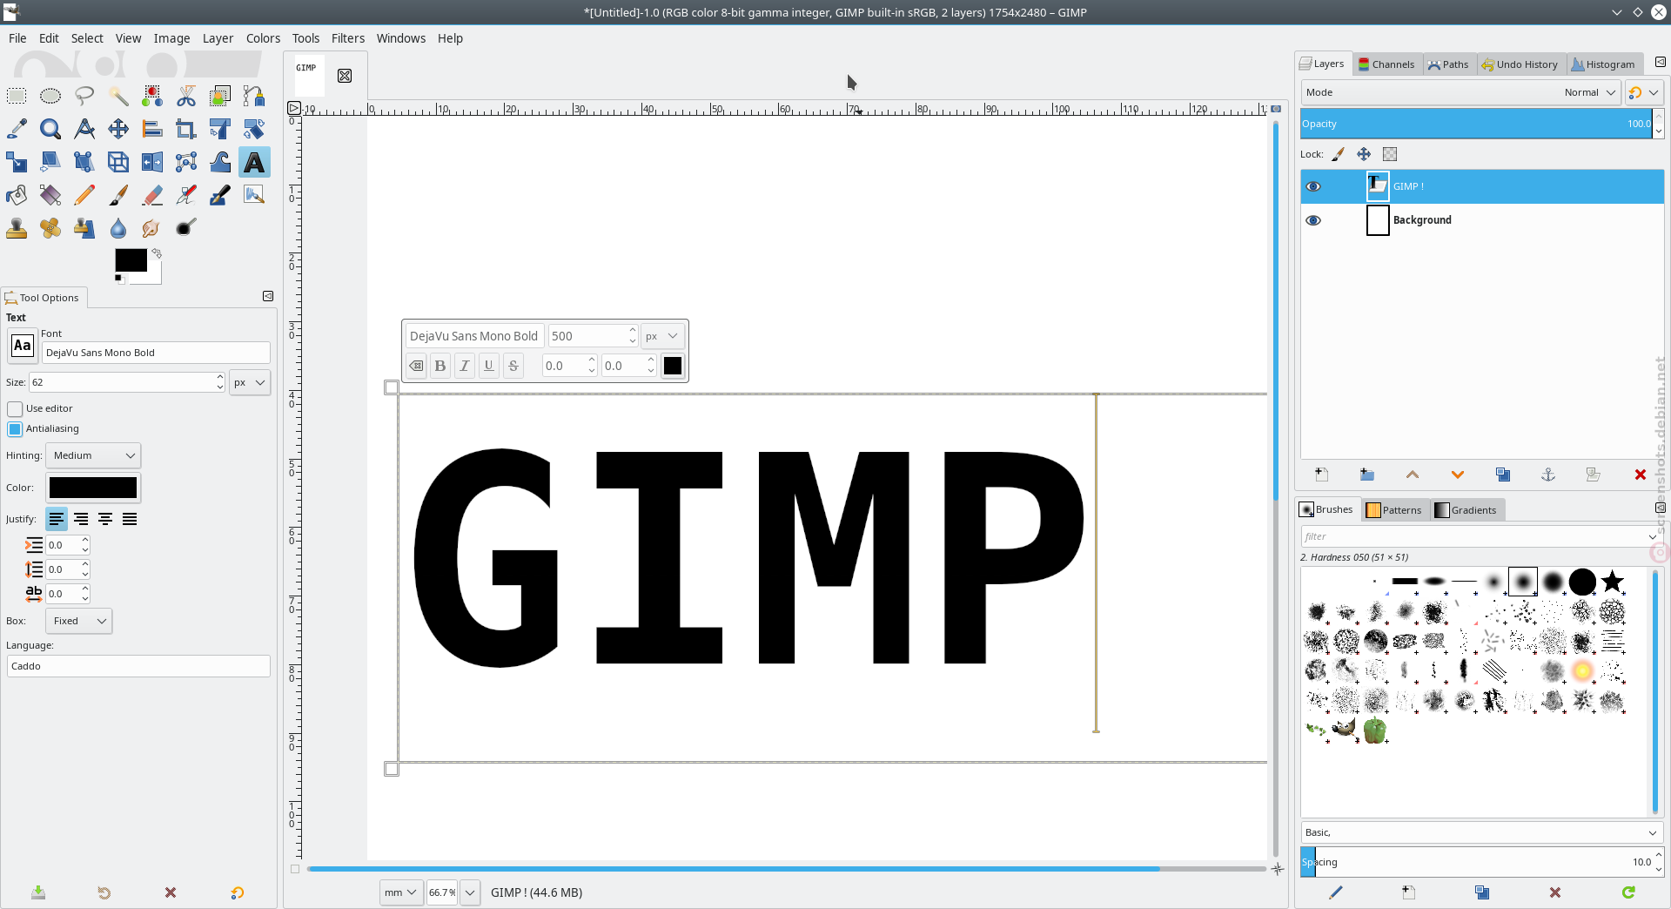This screenshot has height=909, width=1671.
Task: Select the Move tool
Action: click(118, 129)
